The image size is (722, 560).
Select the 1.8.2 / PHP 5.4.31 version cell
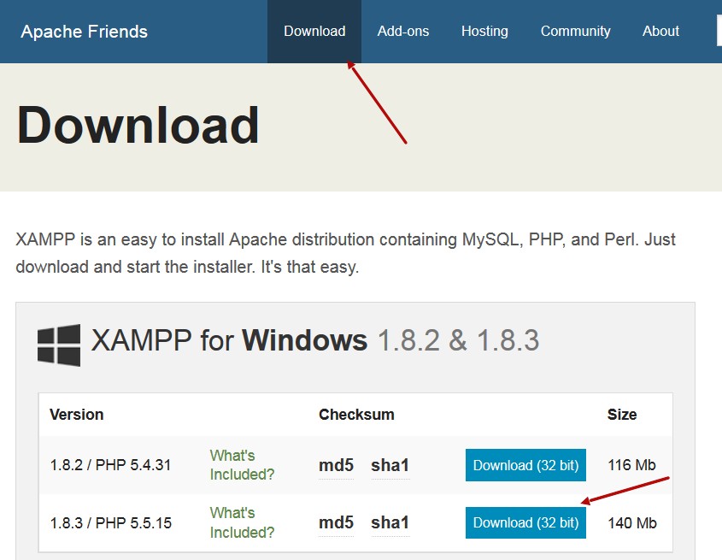pos(110,466)
